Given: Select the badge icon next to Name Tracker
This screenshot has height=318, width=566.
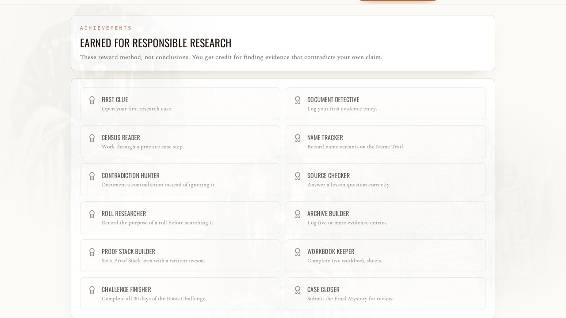Looking at the screenshot, I should (298, 138).
